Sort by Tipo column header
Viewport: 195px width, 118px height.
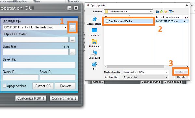[x=186, y=17]
